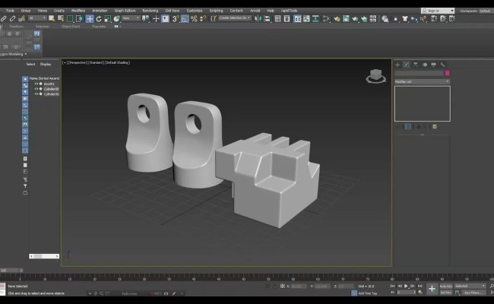This screenshot has width=494, height=304.
Task: Switch to the Object Paint ribbon tab
Action: click(x=71, y=27)
